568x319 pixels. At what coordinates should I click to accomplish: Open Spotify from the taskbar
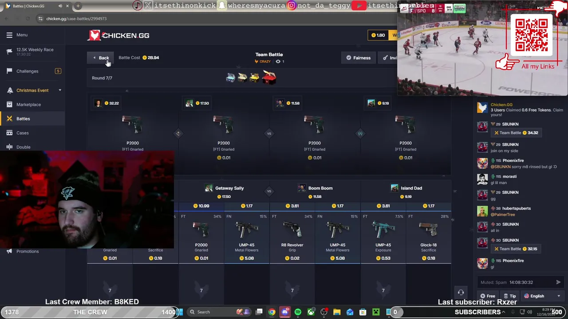(298, 312)
